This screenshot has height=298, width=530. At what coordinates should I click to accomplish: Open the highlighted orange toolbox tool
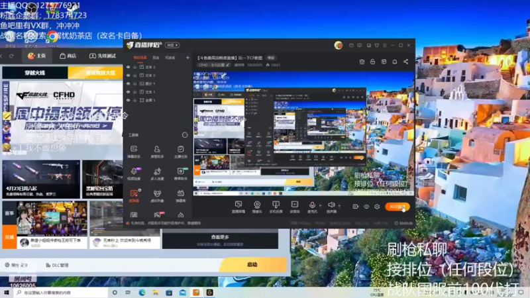[134, 195]
